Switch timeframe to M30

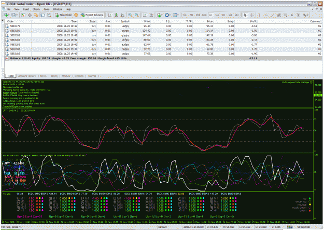point(204,15)
